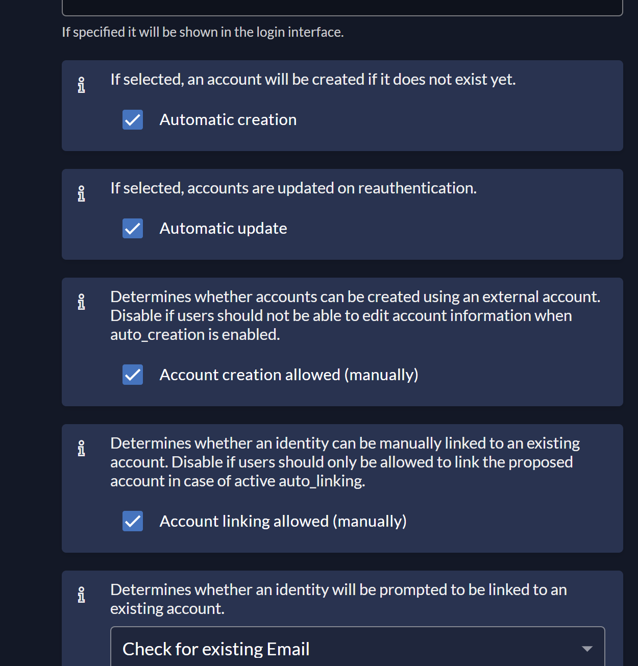Image resolution: width=638 pixels, height=666 pixels.
Task: Click info icon beside external account creation description
Action: coord(81,302)
